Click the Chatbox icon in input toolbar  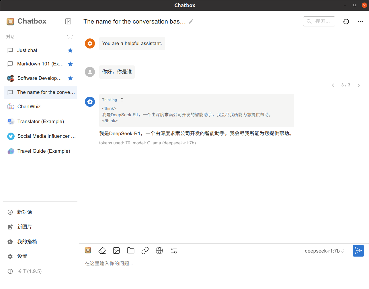point(88,251)
